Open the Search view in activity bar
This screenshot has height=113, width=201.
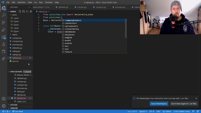pyautogui.click(x=3, y=15)
